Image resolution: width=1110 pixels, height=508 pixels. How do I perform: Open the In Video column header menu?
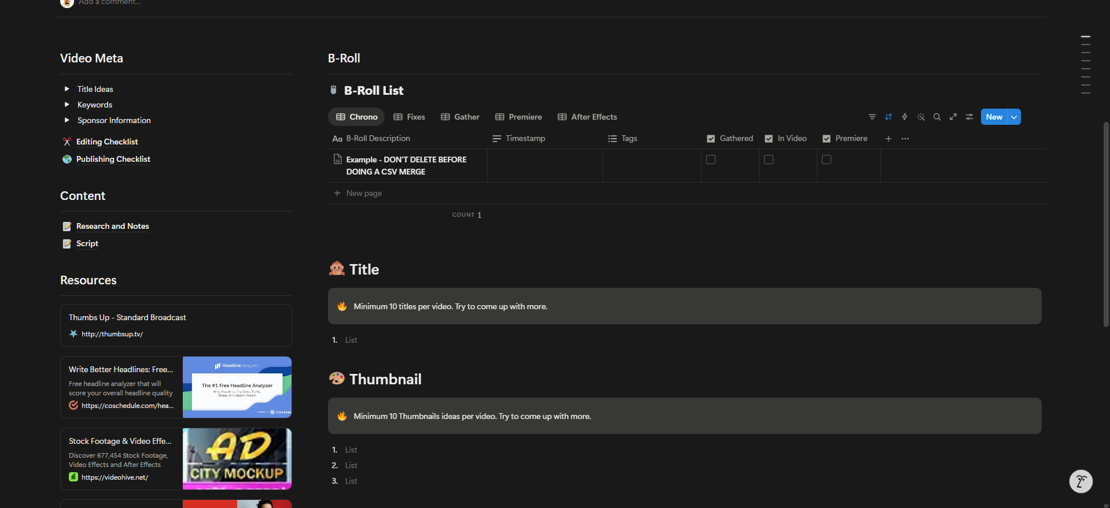pos(788,139)
